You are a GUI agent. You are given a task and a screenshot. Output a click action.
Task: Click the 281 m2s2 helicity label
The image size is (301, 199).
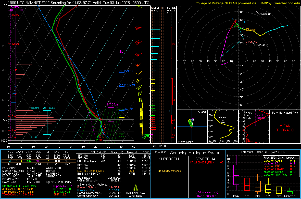(x=49, y=108)
